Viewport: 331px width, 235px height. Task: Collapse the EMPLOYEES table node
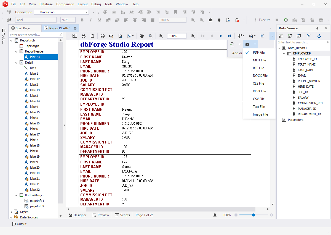(x=284, y=53)
